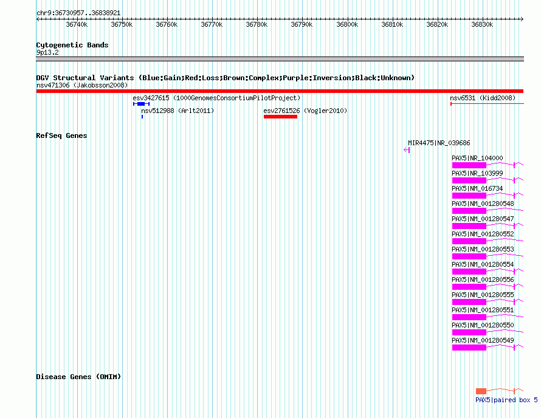Click the nsv512988 small blue variant marker
This screenshot has height=418, width=541.
point(142,117)
